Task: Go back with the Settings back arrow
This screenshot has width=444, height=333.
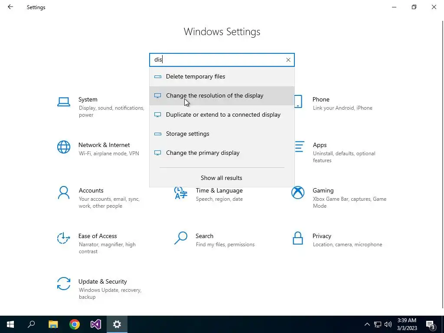Action: (10, 7)
